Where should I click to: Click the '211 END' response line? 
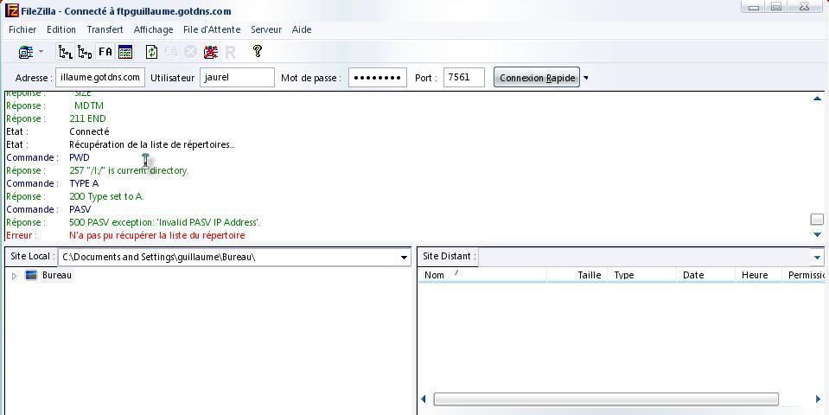point(88,118)
